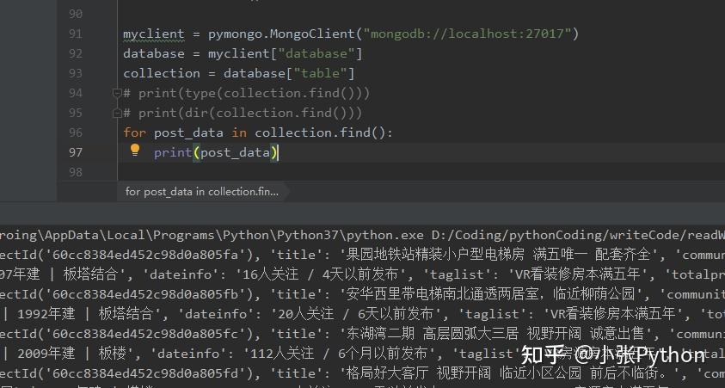Click line number 97 in the gutter
725x388 pixels.
76,152
